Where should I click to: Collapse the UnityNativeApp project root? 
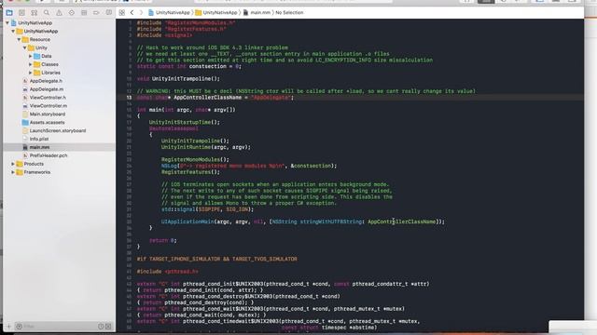[x=7, y=22]
